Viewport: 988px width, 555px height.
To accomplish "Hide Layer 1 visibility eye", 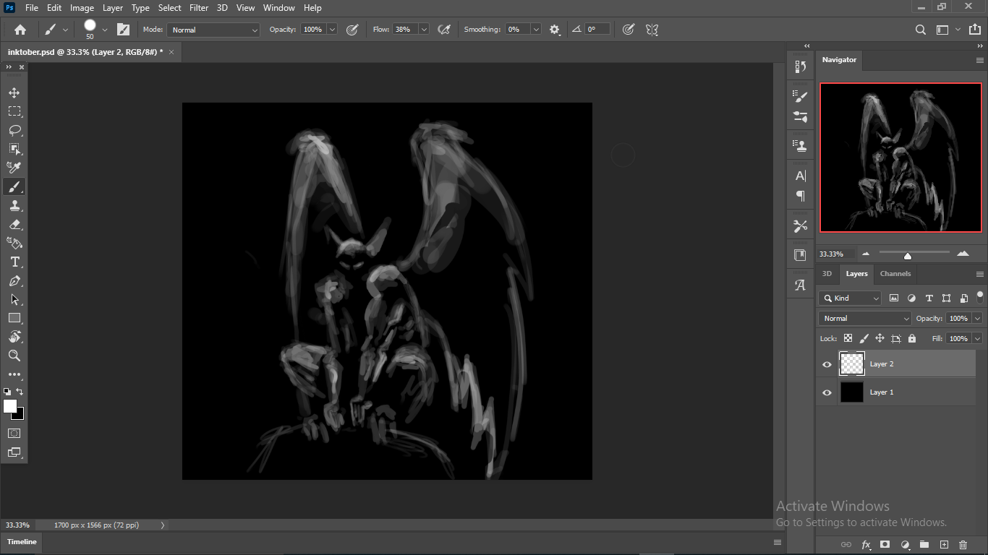I will click(x=827, y=392).
